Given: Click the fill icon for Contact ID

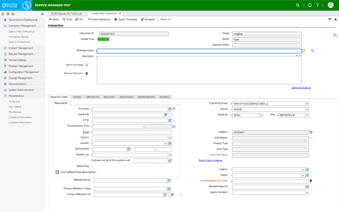Looking at the screenshot, I should [166, 115].
